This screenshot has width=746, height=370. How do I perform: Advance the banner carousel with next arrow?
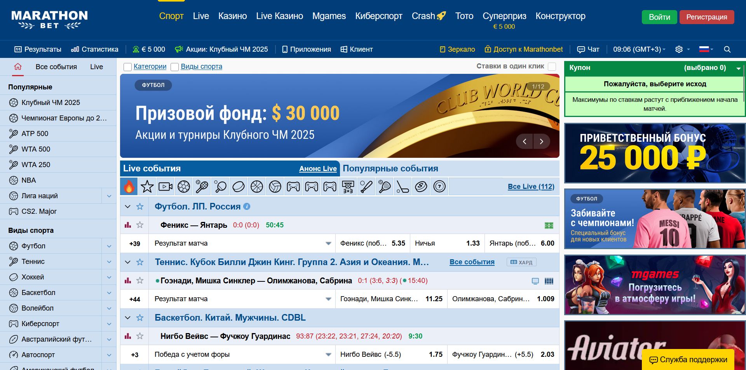pos(542,141)
